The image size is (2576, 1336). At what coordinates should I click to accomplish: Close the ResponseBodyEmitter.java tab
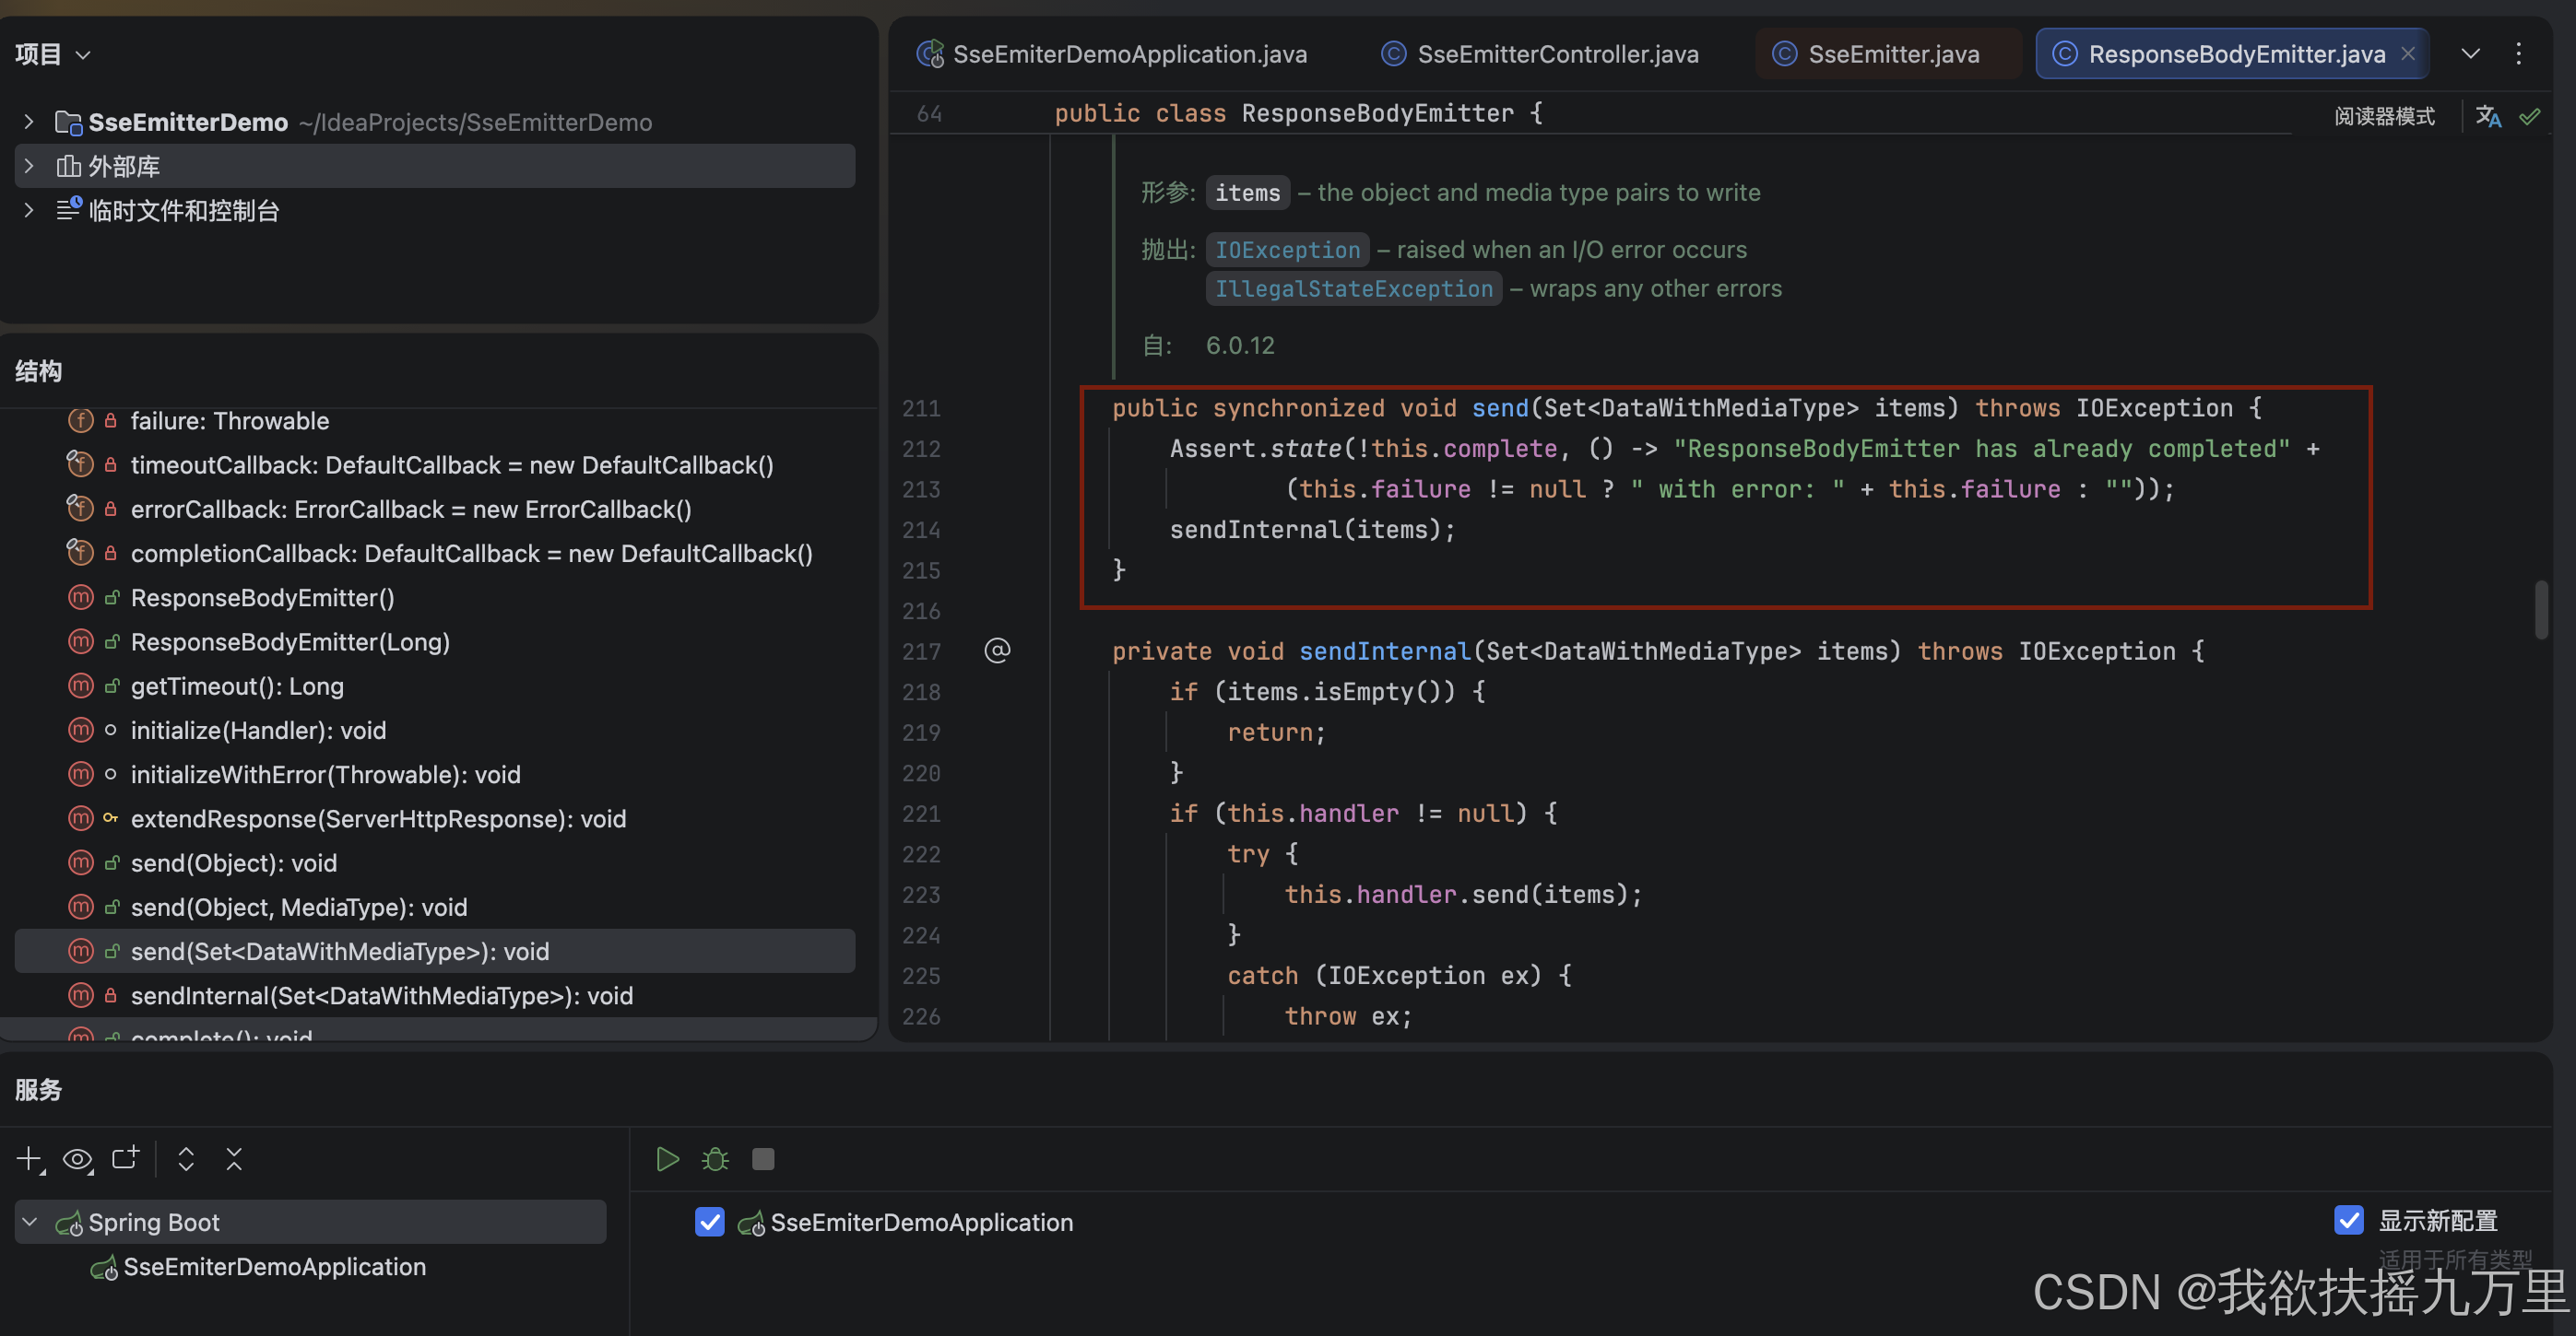pos(2409,54)
